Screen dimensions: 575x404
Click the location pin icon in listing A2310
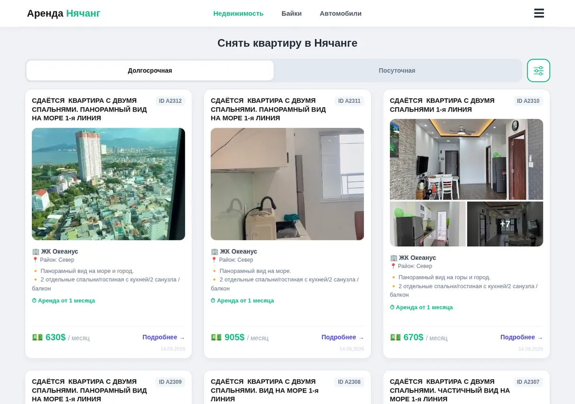pyautogui.click(x=393, y=266)
